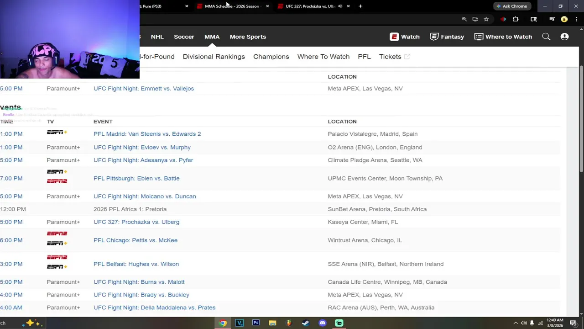Screen dimensions: 584x329
Task: Click the install app icon in address bar
Action: (x=475, y=19)
